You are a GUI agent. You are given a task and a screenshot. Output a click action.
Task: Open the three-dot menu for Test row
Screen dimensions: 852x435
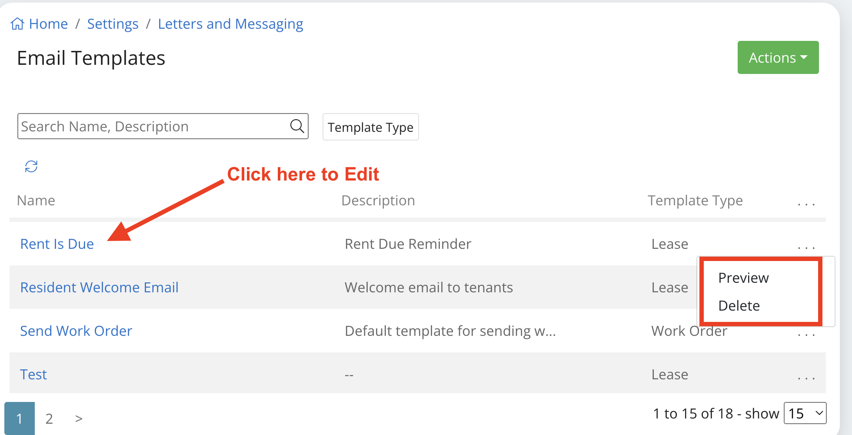[x=806, y=377]
